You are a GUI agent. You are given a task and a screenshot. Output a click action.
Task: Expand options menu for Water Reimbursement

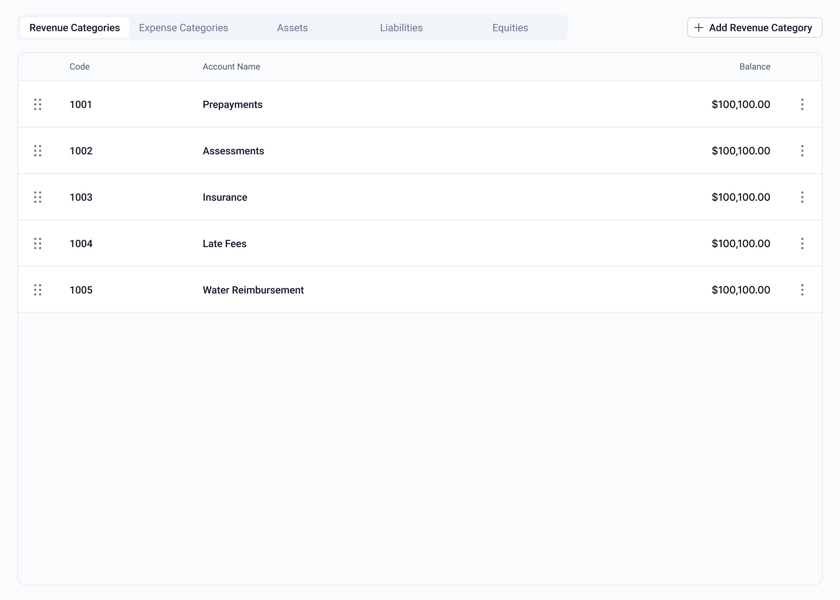[802, 289]
